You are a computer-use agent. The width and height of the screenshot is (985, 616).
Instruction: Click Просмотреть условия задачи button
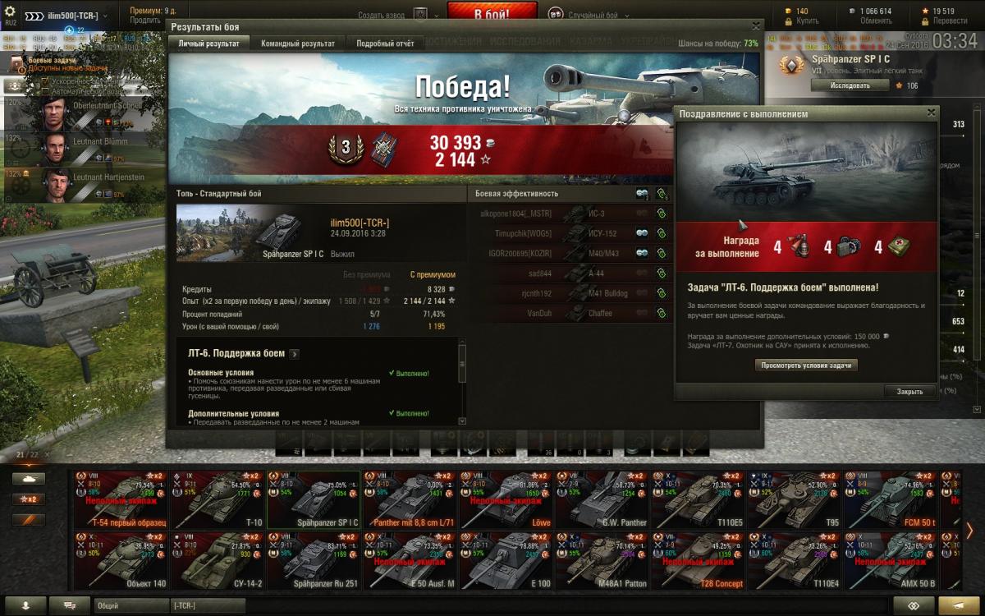[x=806, y=365]
